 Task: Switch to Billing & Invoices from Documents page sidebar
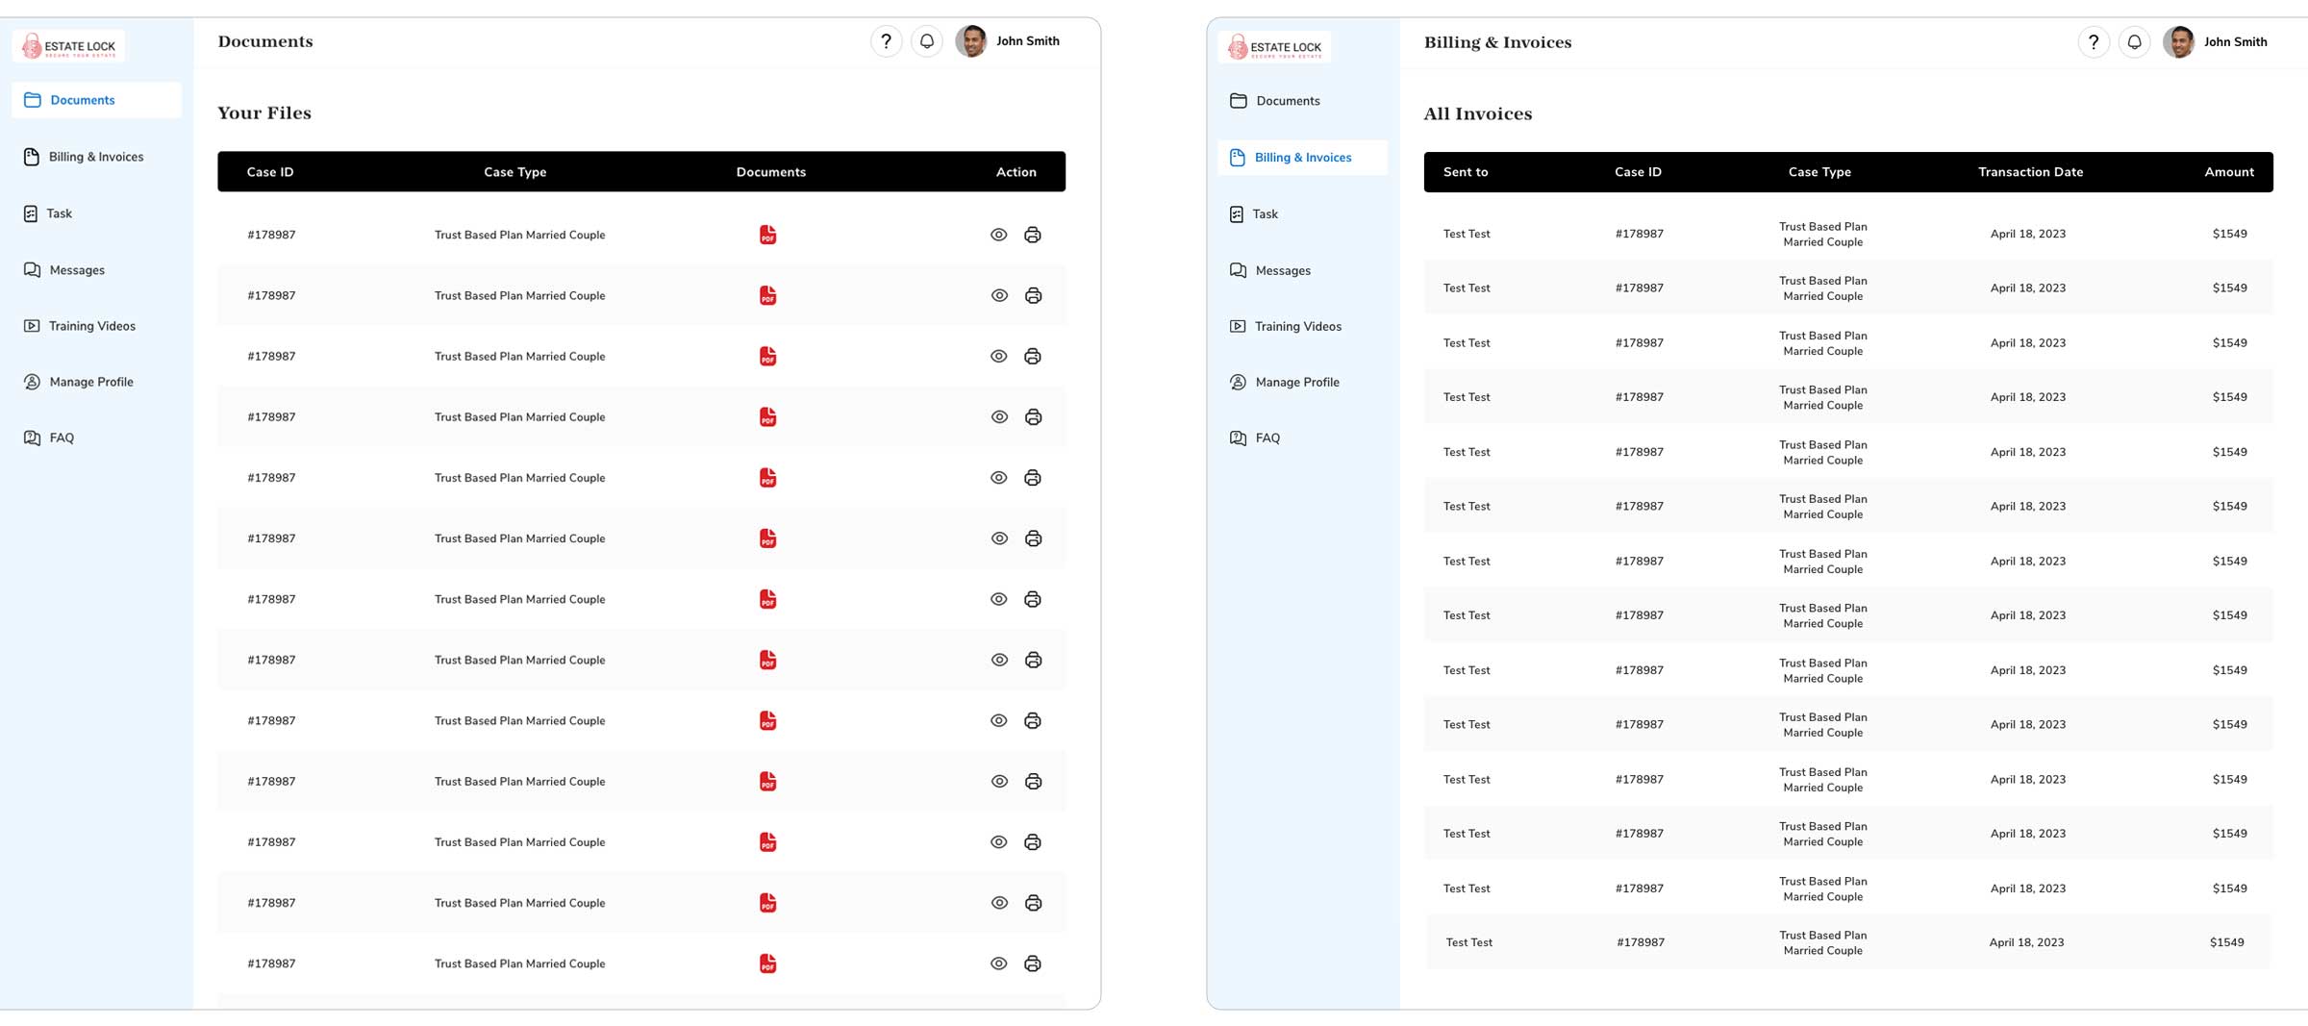(x=95, y=157)
